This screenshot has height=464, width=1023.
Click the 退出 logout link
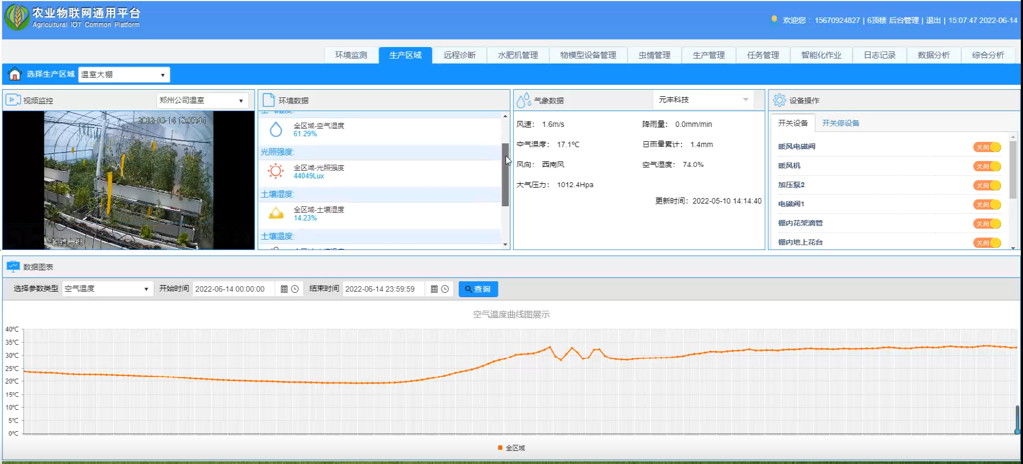[x=933, y=20]
